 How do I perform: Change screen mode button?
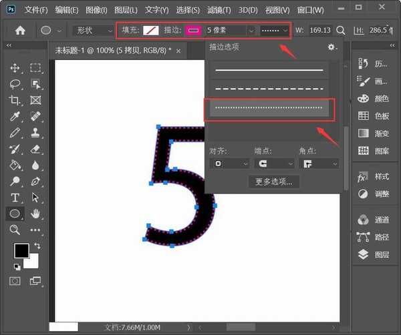(35, 281)
